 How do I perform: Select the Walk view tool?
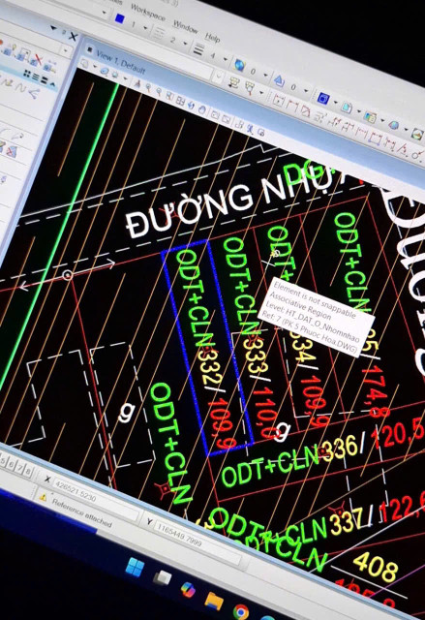tap(250, 129)
